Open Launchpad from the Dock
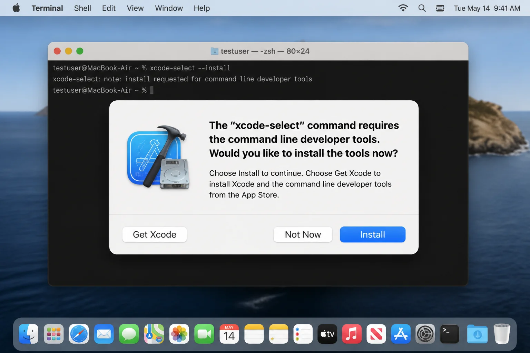 (x=53, y=334)
